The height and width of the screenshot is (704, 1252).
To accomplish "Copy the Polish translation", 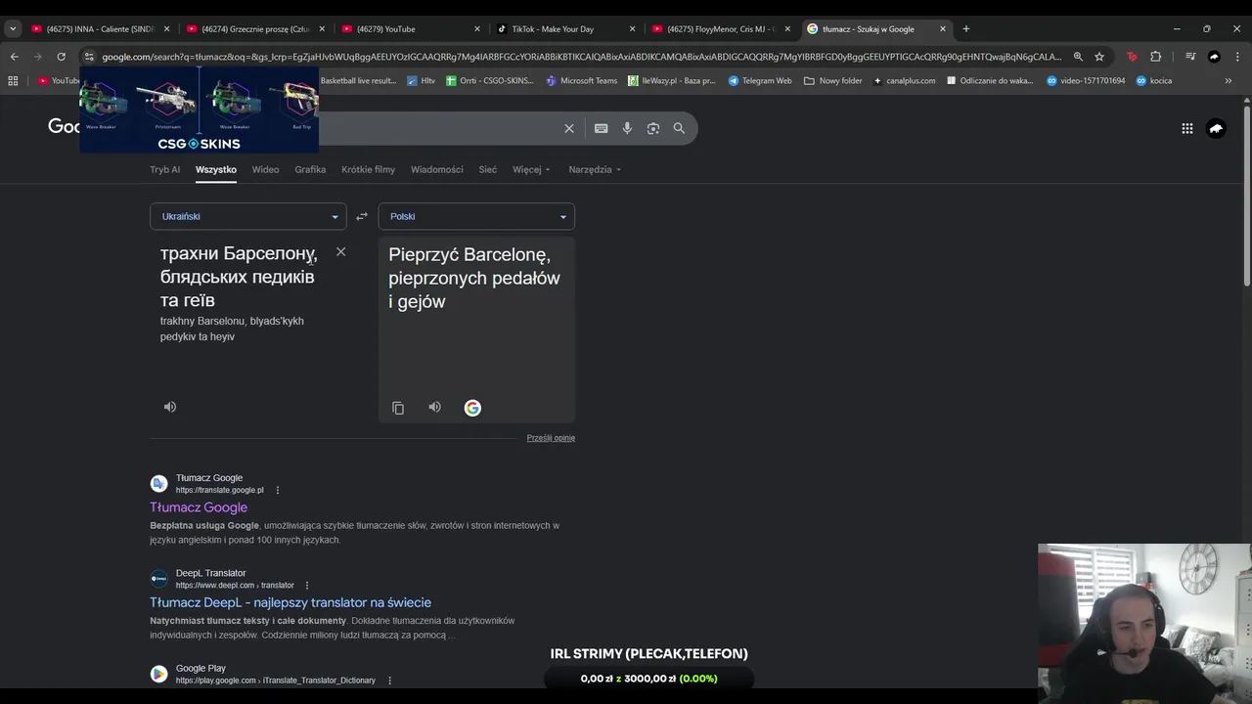I will [398, 408].
